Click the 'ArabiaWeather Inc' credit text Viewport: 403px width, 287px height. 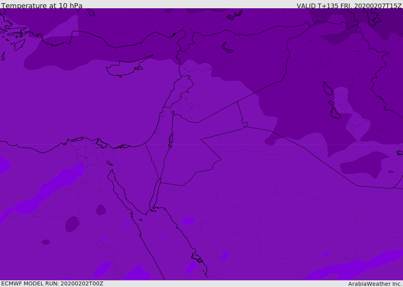pos(375,284)
